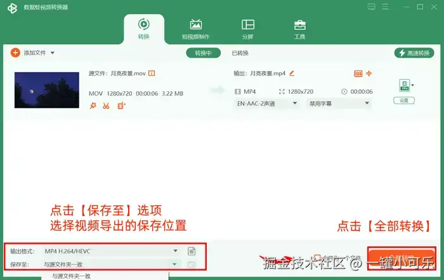The height and width of the screenshot is (280, 444).
Task: Enable 高速转换 mode
Action: (414, 53)
